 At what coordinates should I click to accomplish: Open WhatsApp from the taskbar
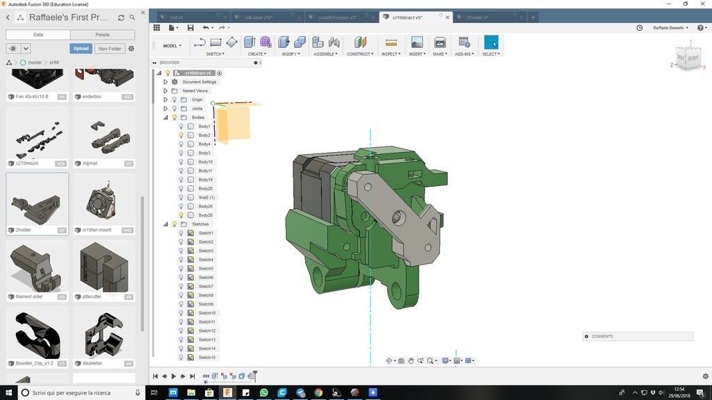tap(264, 393)
